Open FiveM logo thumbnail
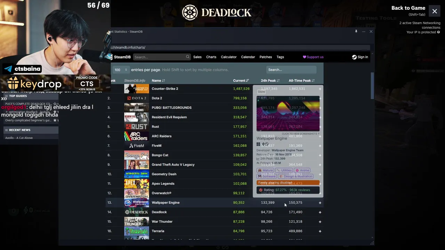The height and width of the screenshot is (250, 445). point(137,146)
